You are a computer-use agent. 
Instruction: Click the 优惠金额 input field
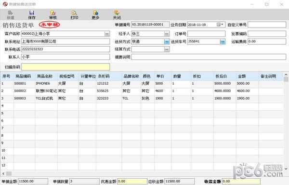(132, 181)
